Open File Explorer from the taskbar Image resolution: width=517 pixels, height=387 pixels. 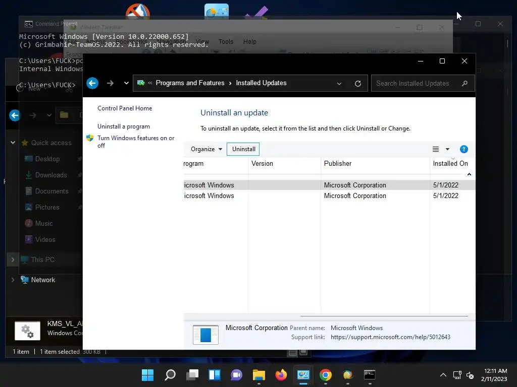pyautogui.click(x=259, y=375)
